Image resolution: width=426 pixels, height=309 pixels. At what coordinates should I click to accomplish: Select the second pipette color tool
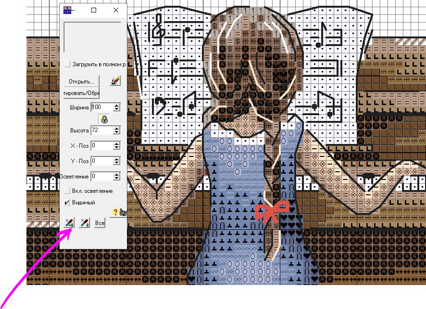(x=85, y=223)
